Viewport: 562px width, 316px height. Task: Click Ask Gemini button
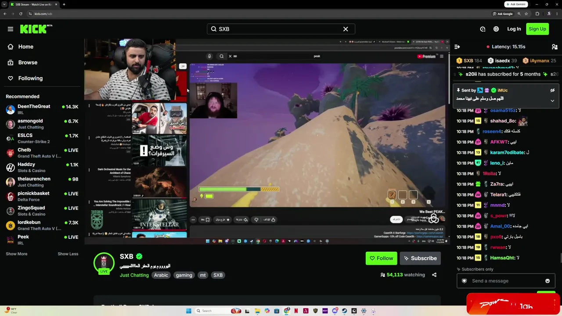515,4
